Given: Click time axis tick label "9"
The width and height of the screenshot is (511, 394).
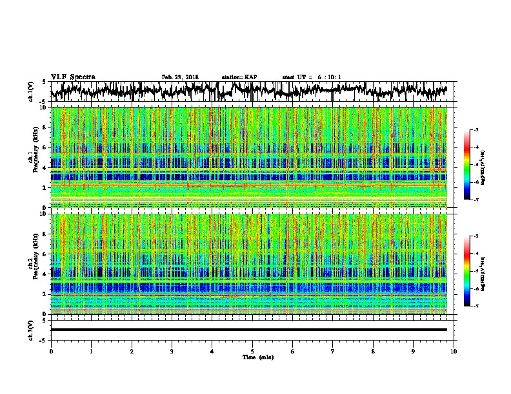Looking at the screenshot, I should pyautogui.click(x=413, y=352).
